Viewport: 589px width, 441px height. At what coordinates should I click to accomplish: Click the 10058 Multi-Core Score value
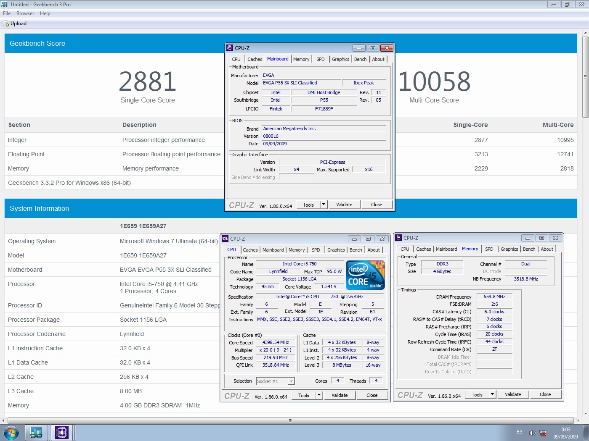(434, 81)
